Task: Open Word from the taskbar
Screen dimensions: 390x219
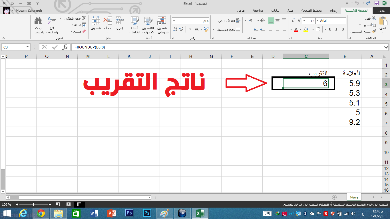Action: point(94,213)
